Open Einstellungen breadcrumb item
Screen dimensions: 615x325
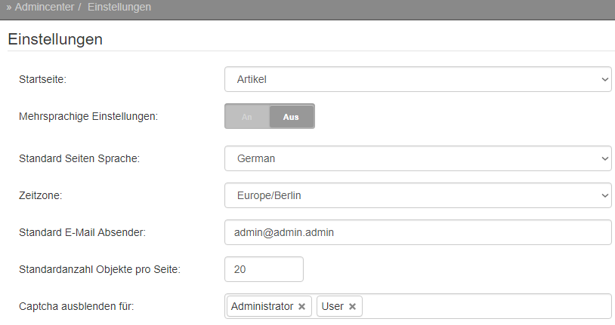pyautogui.click(x=119, y=7)
